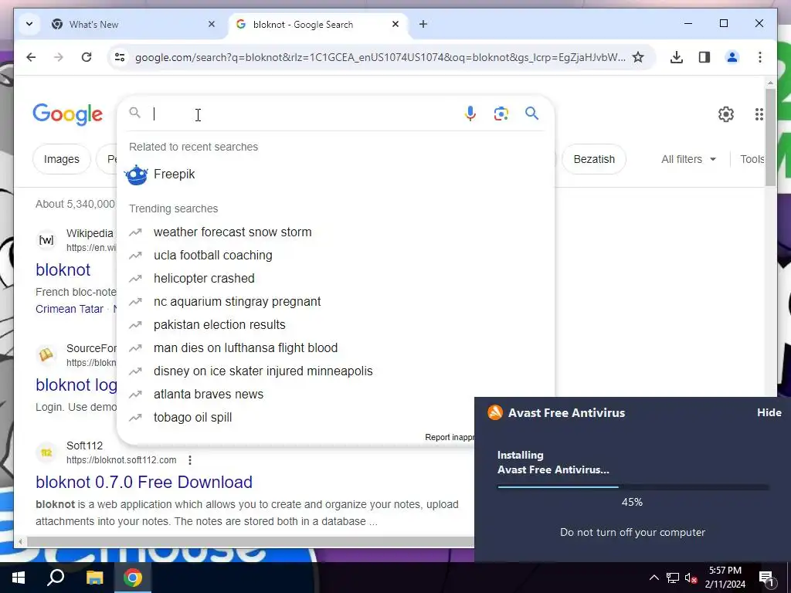Image resolution: width=791 pixels, height=593 pixels.
Task: Open Google apps grid icon
Action: coord(759,114)
